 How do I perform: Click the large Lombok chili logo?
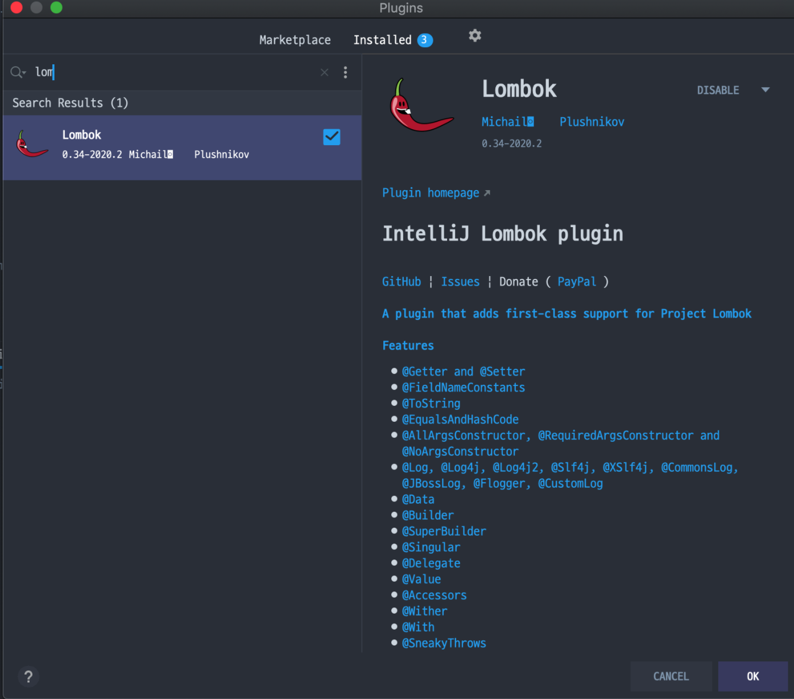(421, 105)
